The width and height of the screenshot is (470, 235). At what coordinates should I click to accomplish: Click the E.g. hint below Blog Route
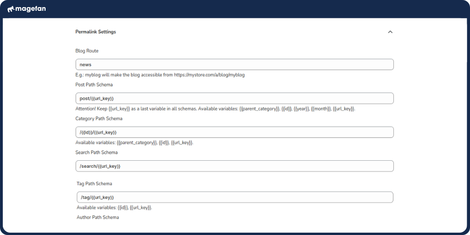[x=160, y=75]
